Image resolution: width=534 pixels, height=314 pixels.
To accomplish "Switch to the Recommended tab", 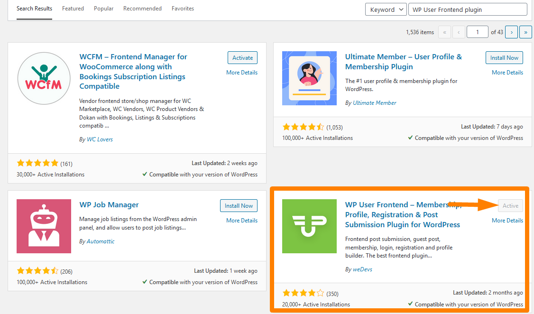I will point(142,9).
